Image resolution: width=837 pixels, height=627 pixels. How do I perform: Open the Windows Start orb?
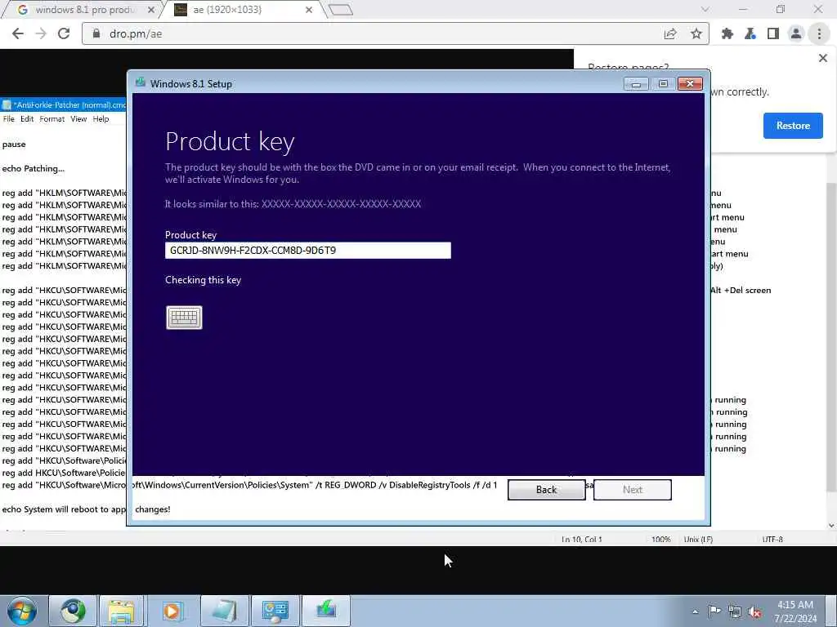click(22, 611)
